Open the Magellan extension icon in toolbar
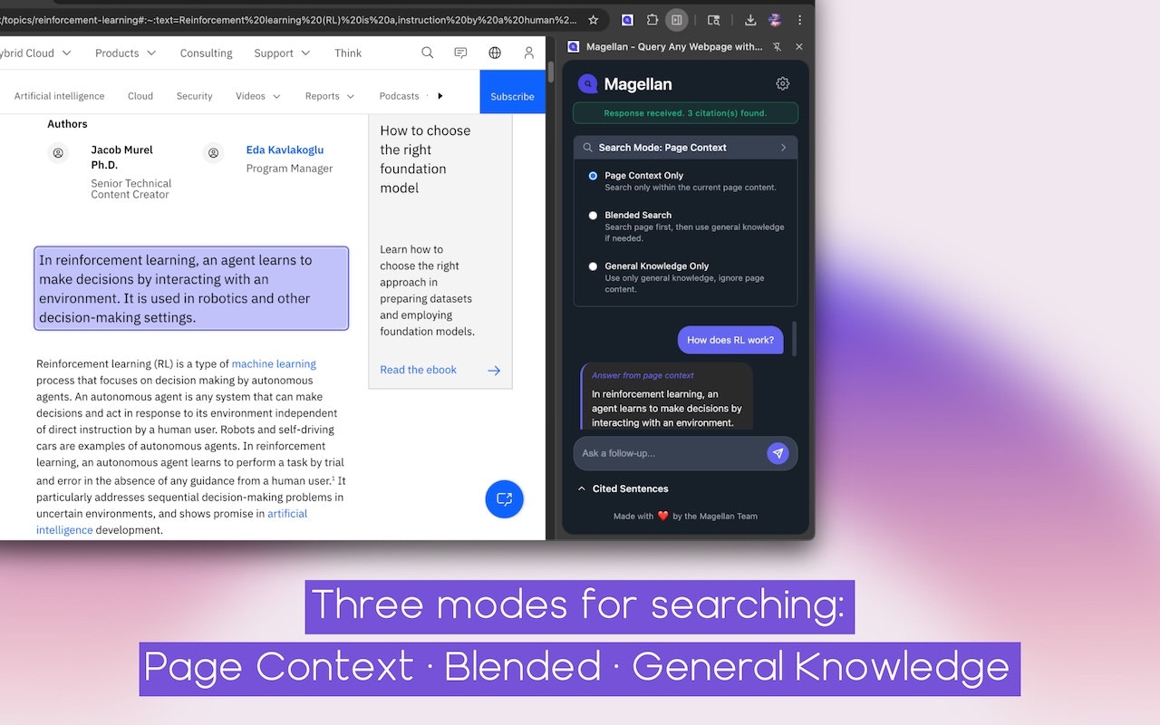The image size is (1160, 725). pos(627,19)
